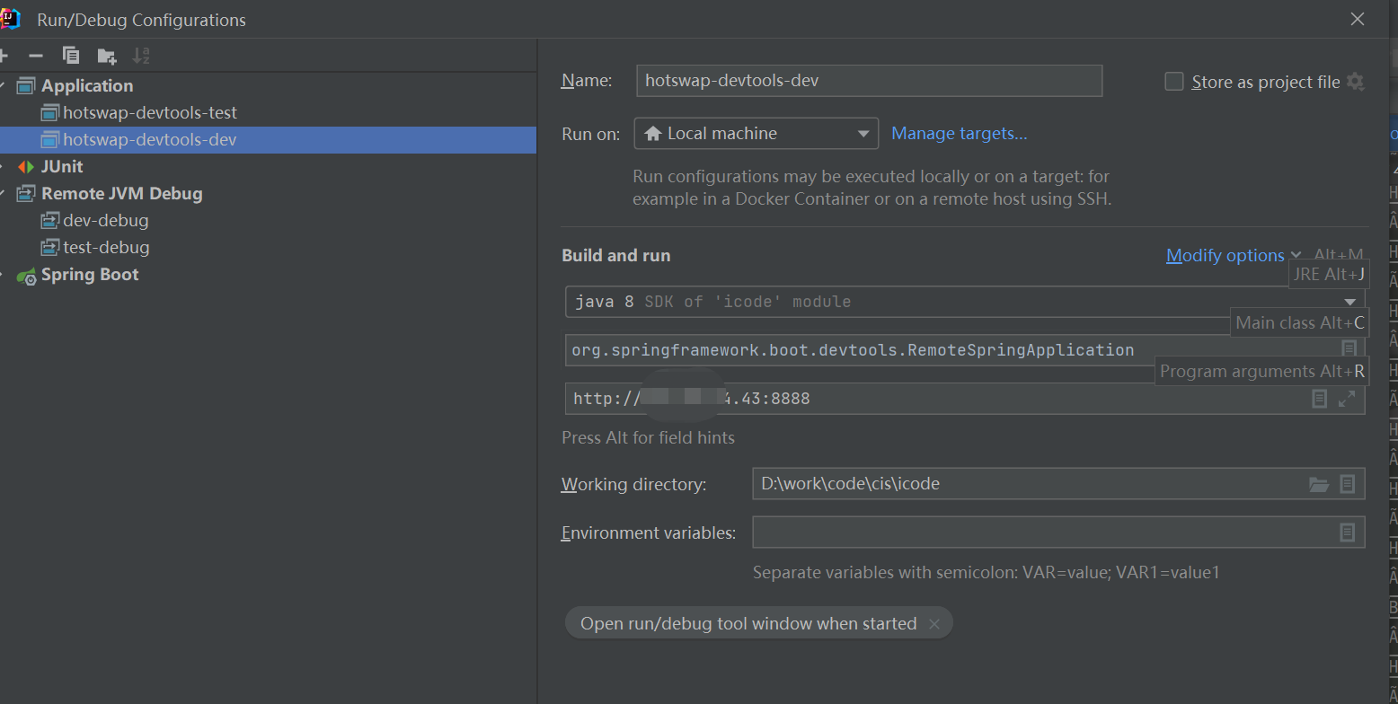Viewport: 1398px width, 704px height.
Task: Select hotswap-devtools-dev configuration
Action: [x=268, y=140]
